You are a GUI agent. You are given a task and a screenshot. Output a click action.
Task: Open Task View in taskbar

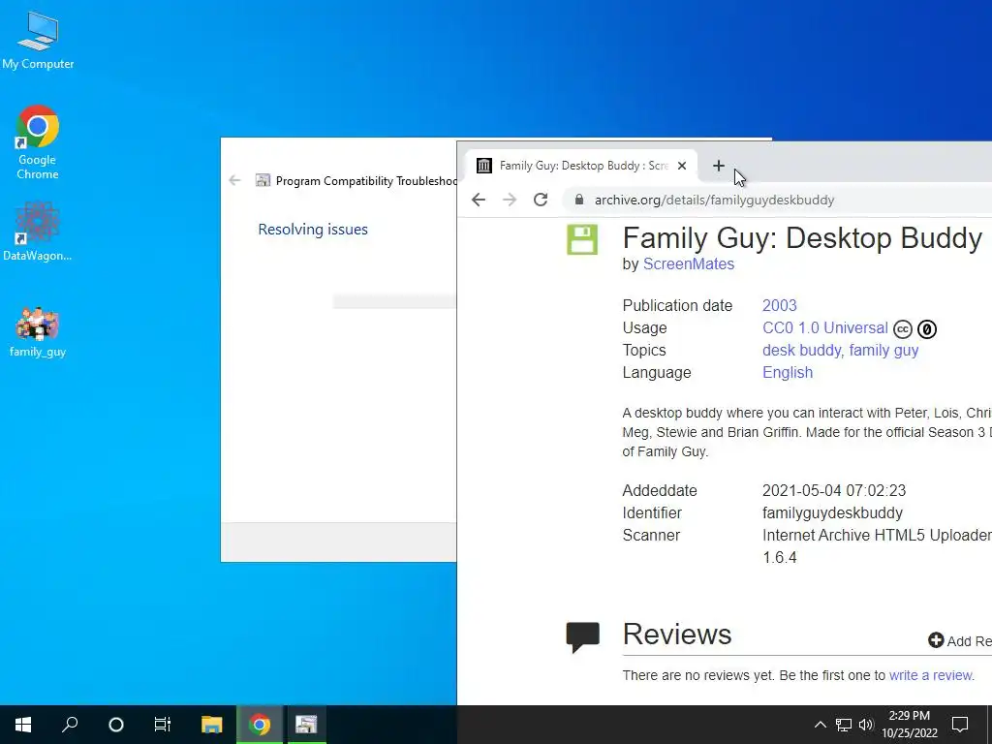(x=163, y=725)
